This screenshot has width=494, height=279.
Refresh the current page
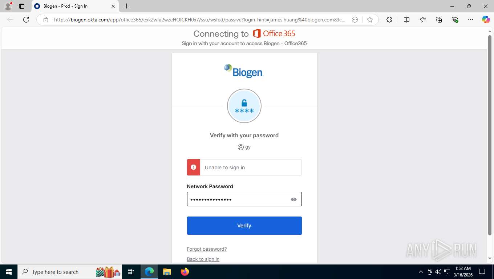point(26,20)
